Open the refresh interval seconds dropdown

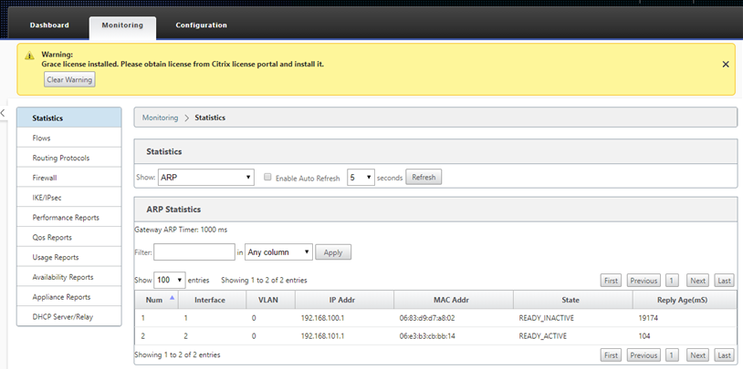tap(361, 178)
